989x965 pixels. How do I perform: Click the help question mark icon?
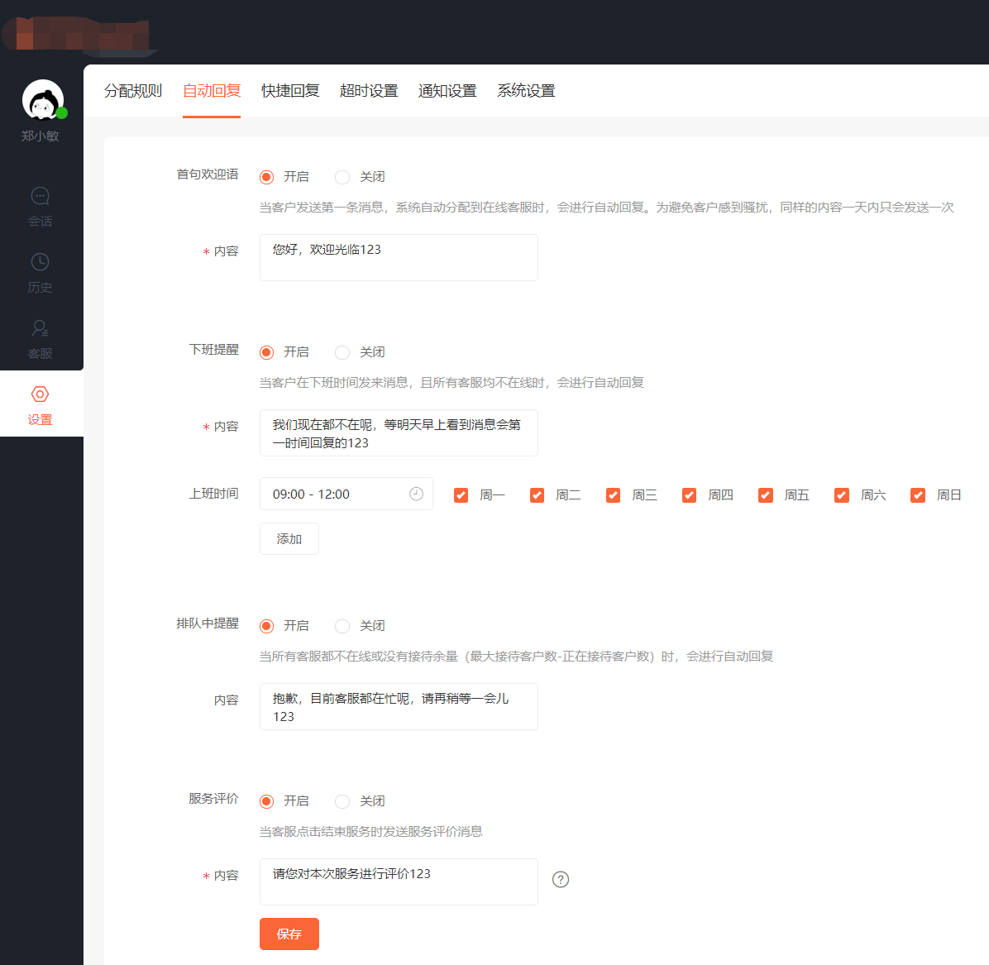tap(561, 880)
